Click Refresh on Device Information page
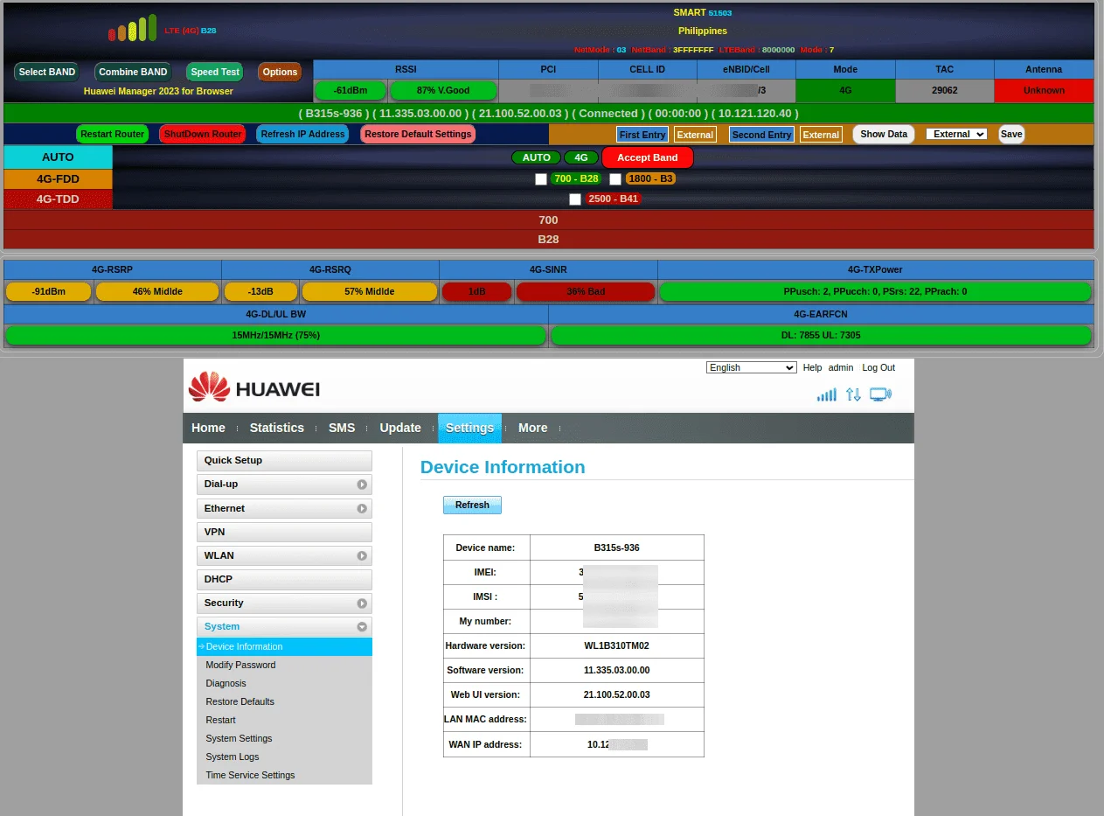 [472, 505]
